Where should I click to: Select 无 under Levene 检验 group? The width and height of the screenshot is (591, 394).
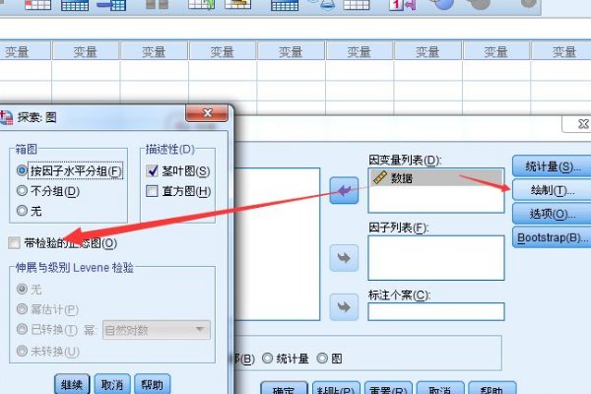point(29,290)
